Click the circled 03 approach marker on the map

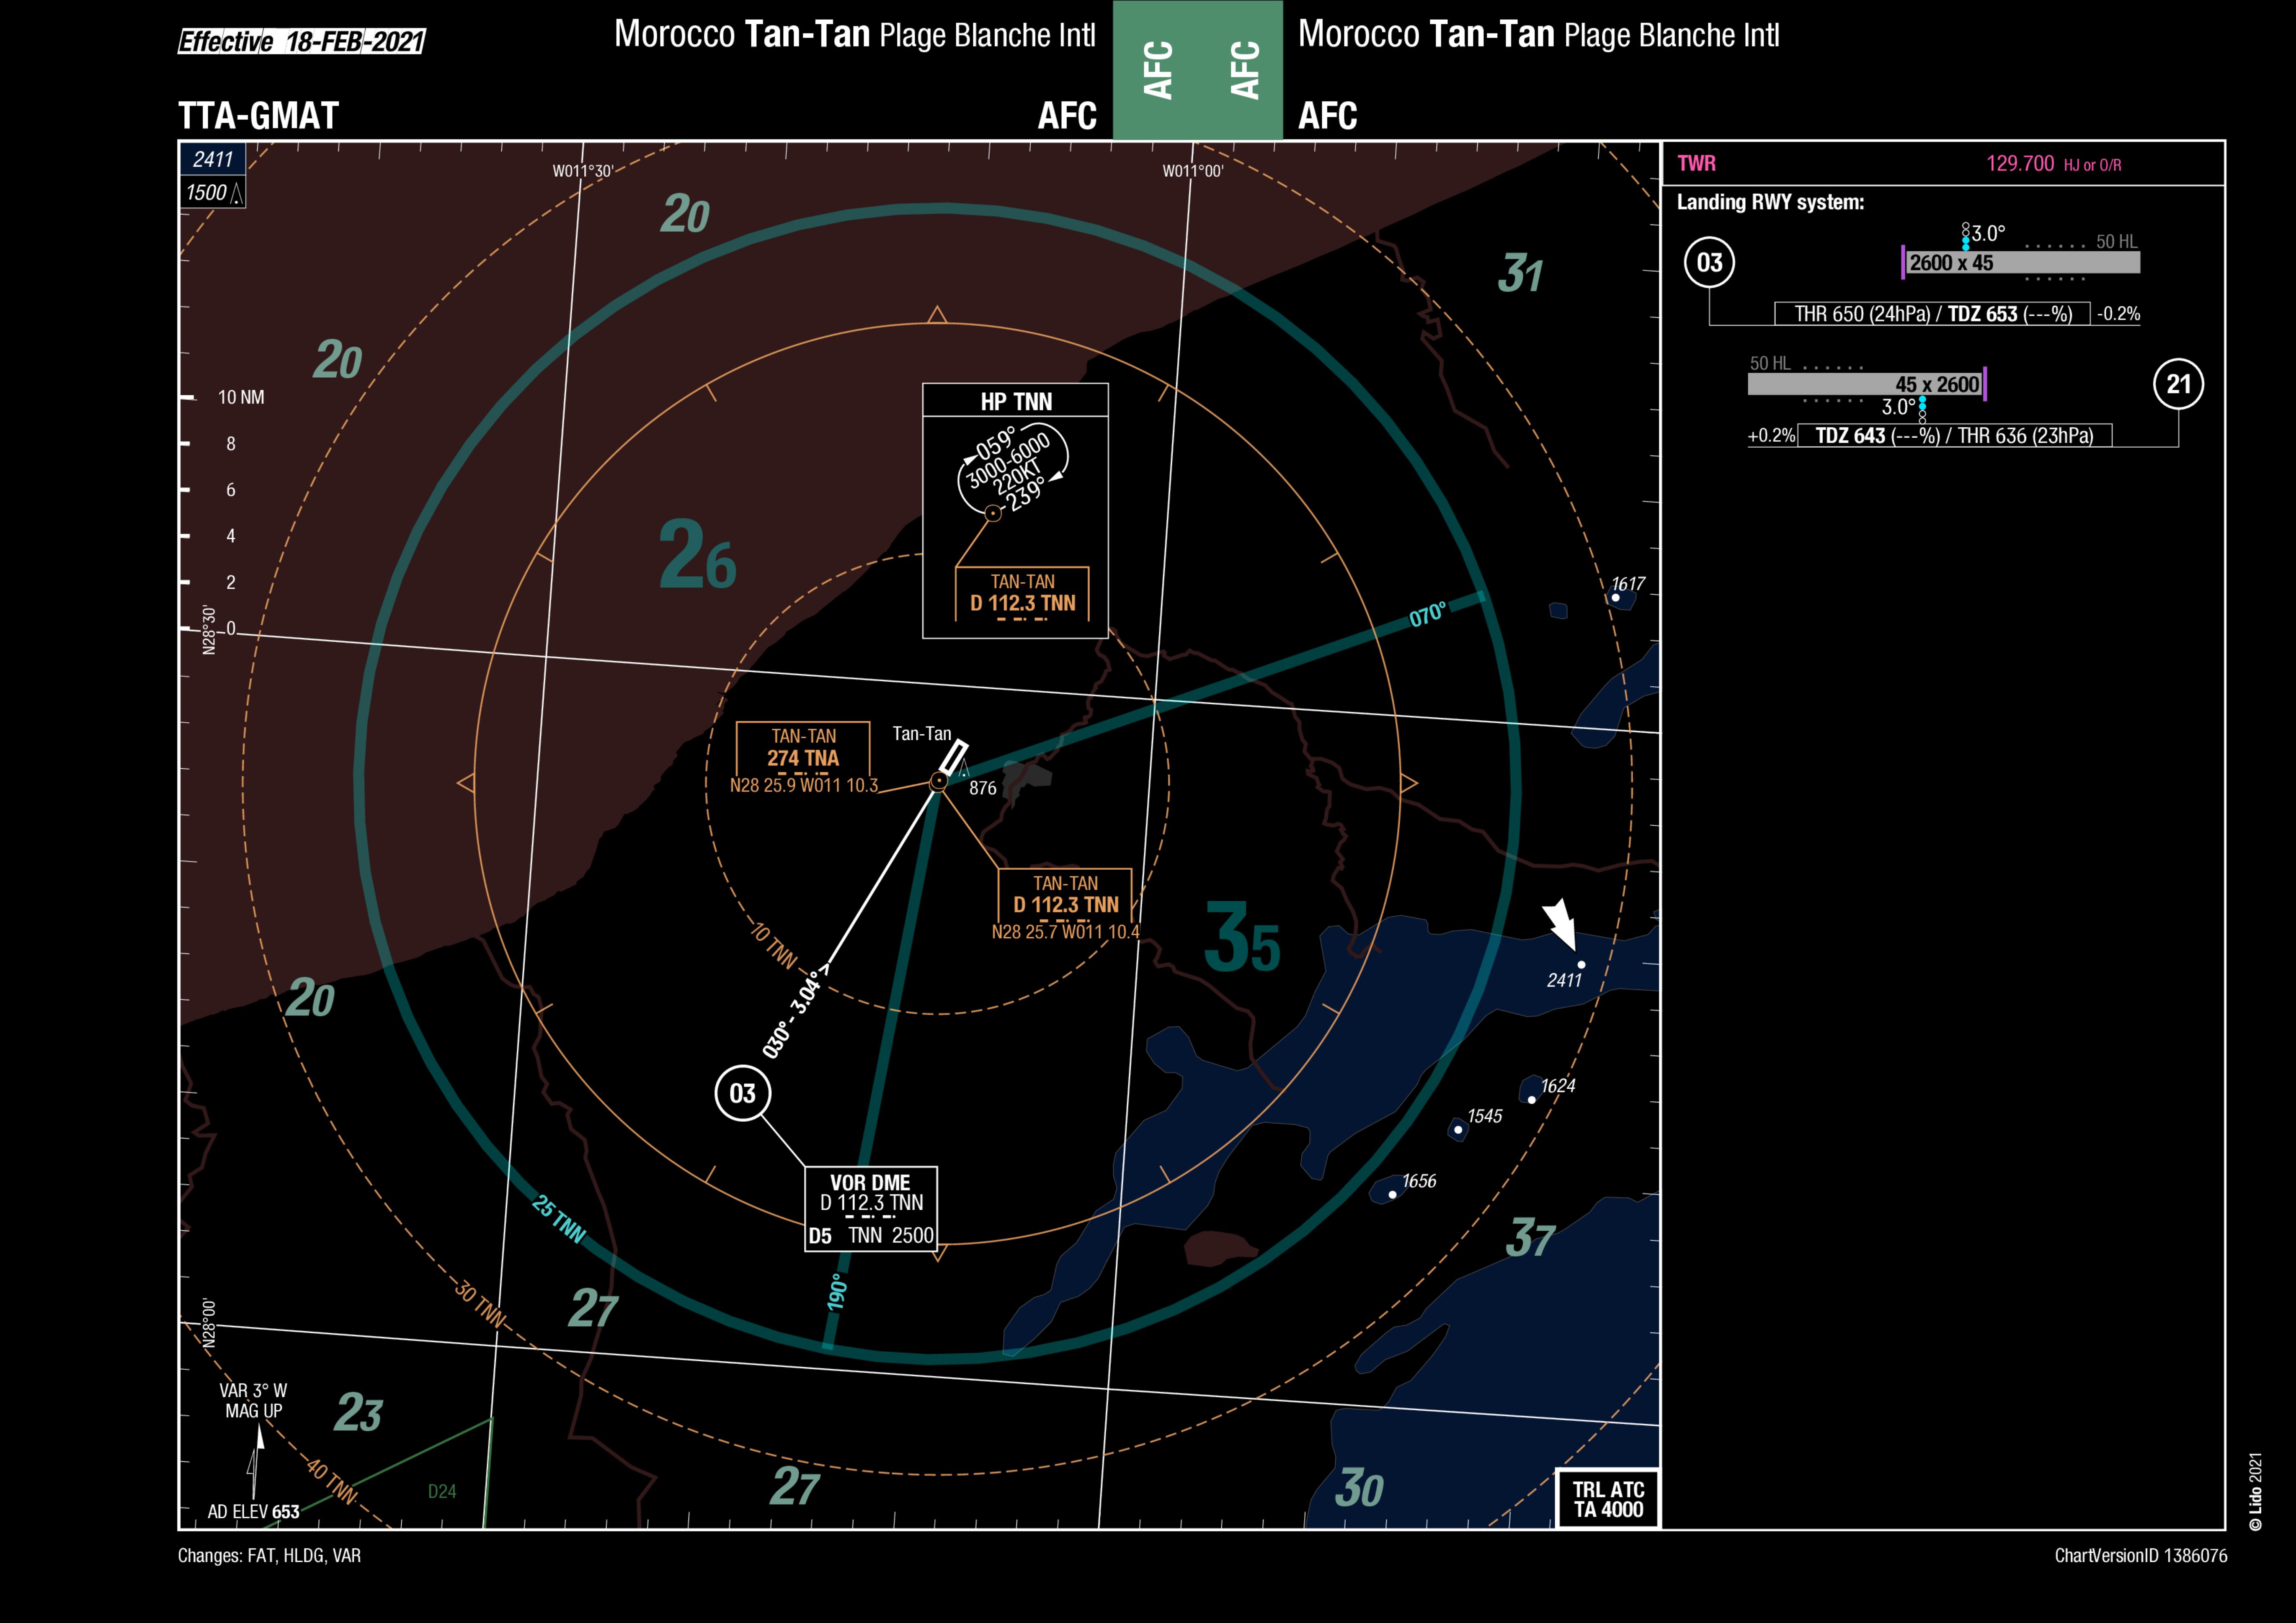[x=742, y=1093]
